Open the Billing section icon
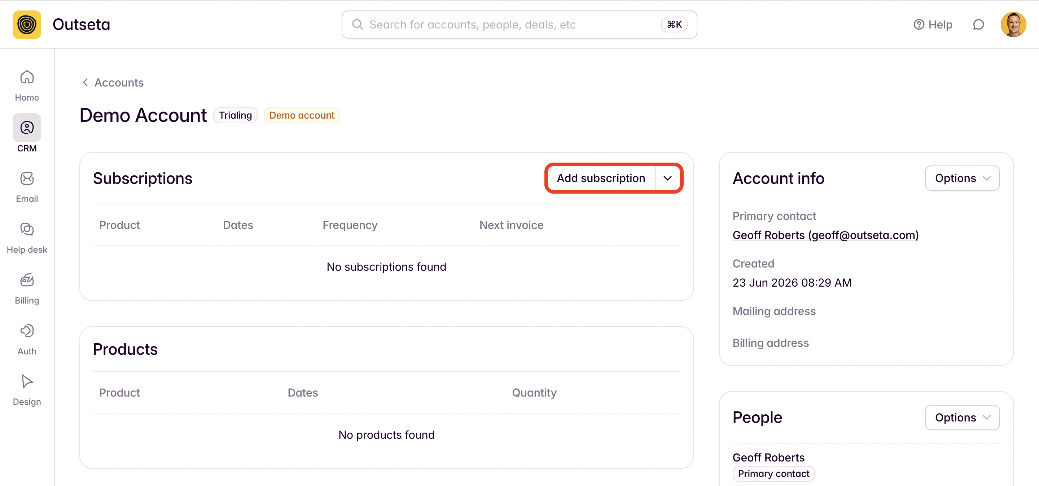The image size is (1039, 486). 27,280
